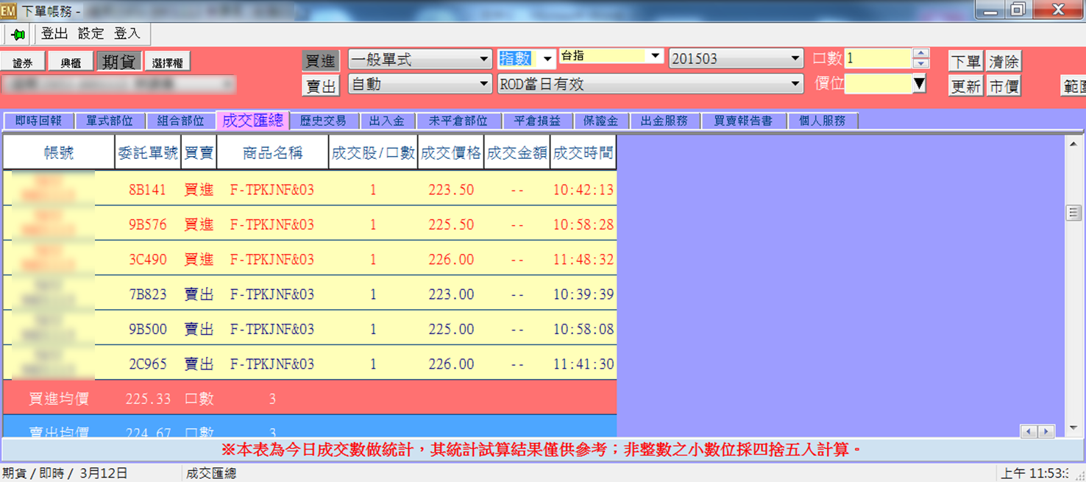
Task: Click the 買進均價 225.33 summary value
Action: [x=148, y=399]
